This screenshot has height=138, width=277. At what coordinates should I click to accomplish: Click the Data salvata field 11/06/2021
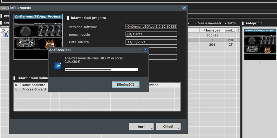tap(151, 42)
